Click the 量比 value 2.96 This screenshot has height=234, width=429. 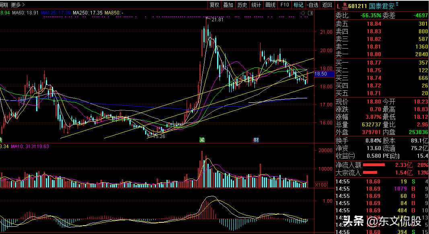click(422, 125)
